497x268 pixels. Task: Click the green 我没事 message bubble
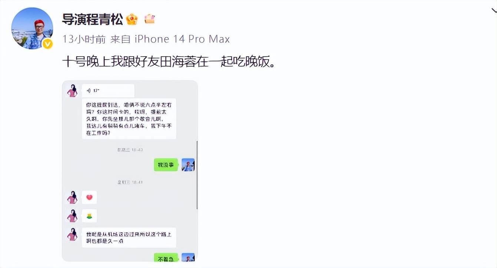[x=166, y=165]
